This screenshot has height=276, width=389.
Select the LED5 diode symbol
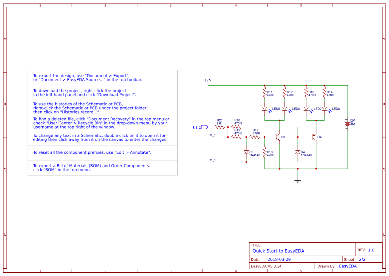pyautogui.click(x=265, y=109)
